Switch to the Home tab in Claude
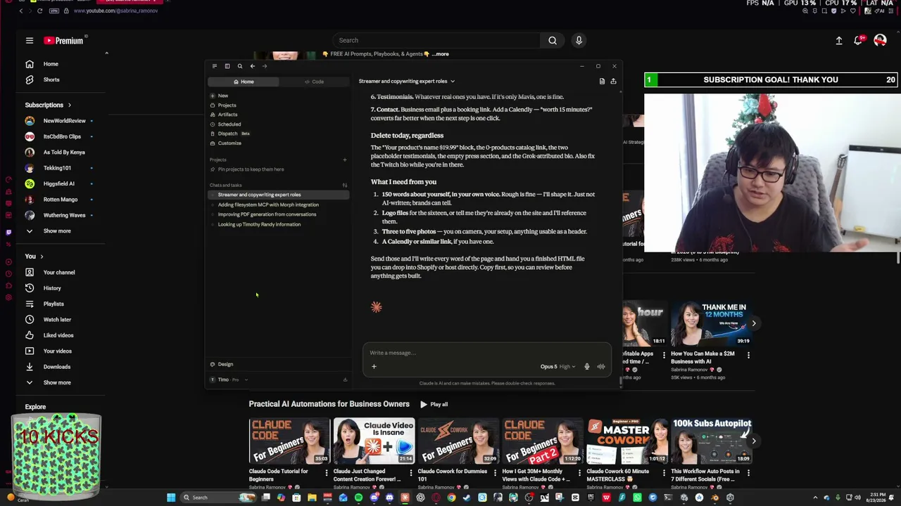This screenshot has width=901, height=506. [x=244, y=82]
